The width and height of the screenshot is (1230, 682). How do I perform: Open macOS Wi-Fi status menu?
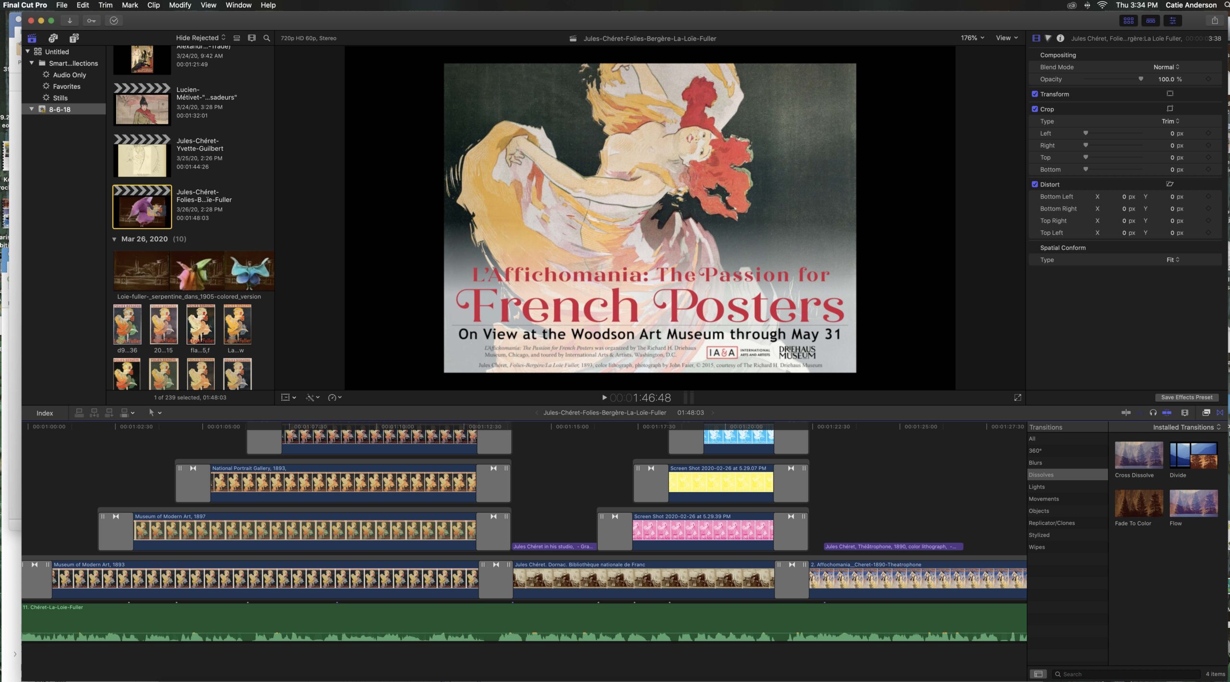pos(1102,5)
